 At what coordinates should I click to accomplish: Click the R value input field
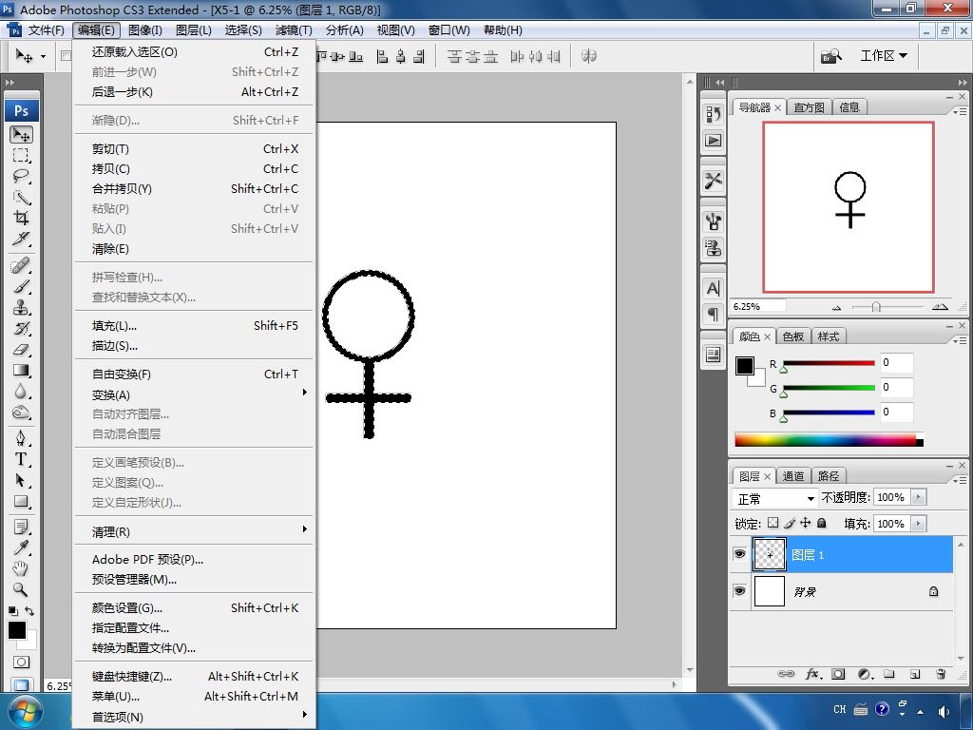tap(896, 362)
